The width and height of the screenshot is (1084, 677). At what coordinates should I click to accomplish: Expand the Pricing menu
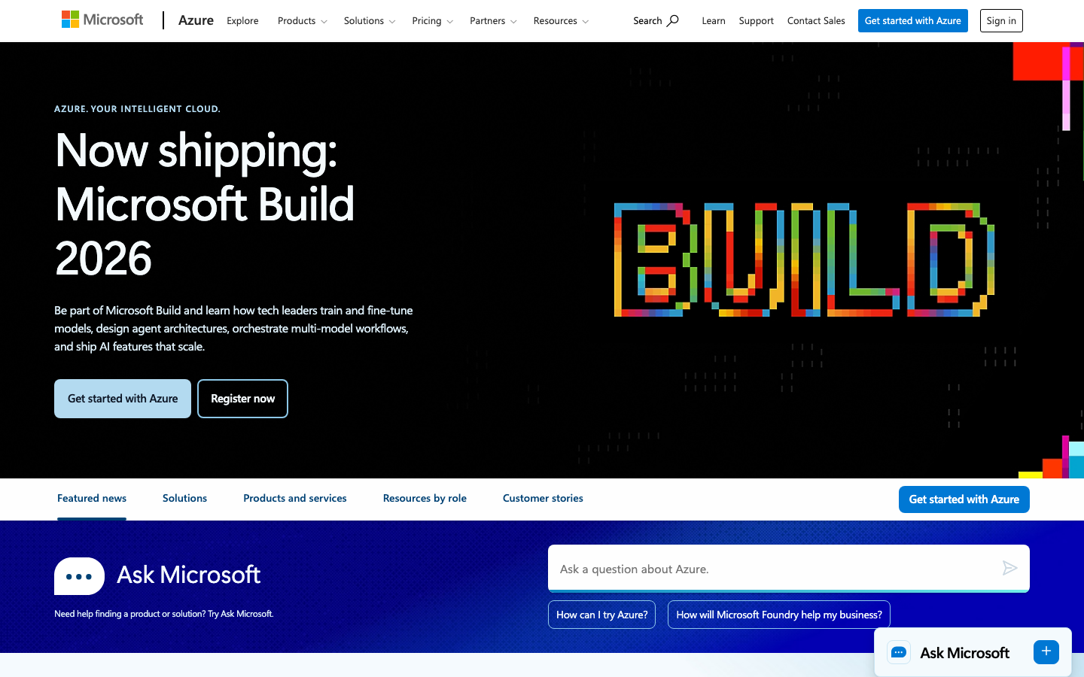pyautogui.click(x=433, y=20)
